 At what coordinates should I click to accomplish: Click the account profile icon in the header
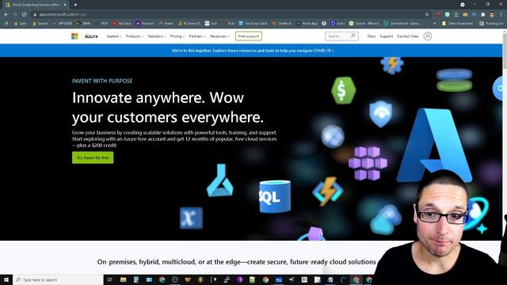[428, 36]
